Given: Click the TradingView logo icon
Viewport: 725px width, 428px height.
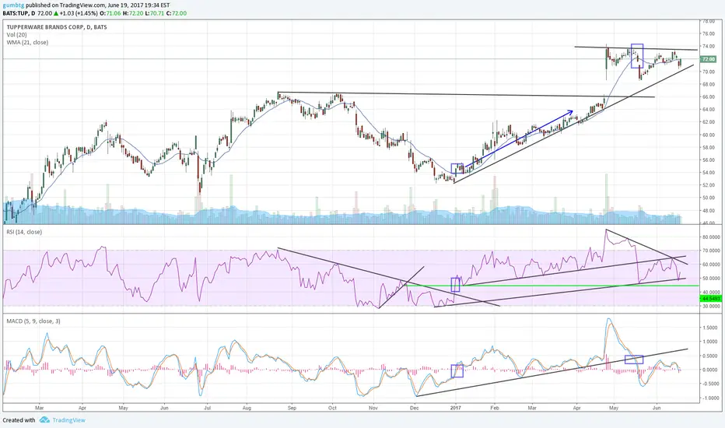Looking at the screenshot, I should pos(44,420).
